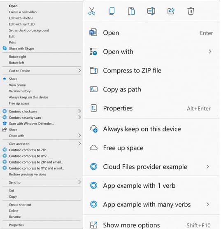221x229 pixels.
Task: Expand the Open with submenu arrow
Action: 210,51
